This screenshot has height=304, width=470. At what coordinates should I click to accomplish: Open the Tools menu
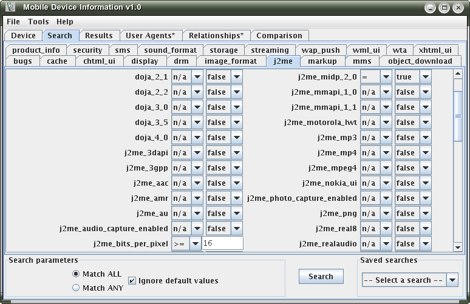[38, 21]
